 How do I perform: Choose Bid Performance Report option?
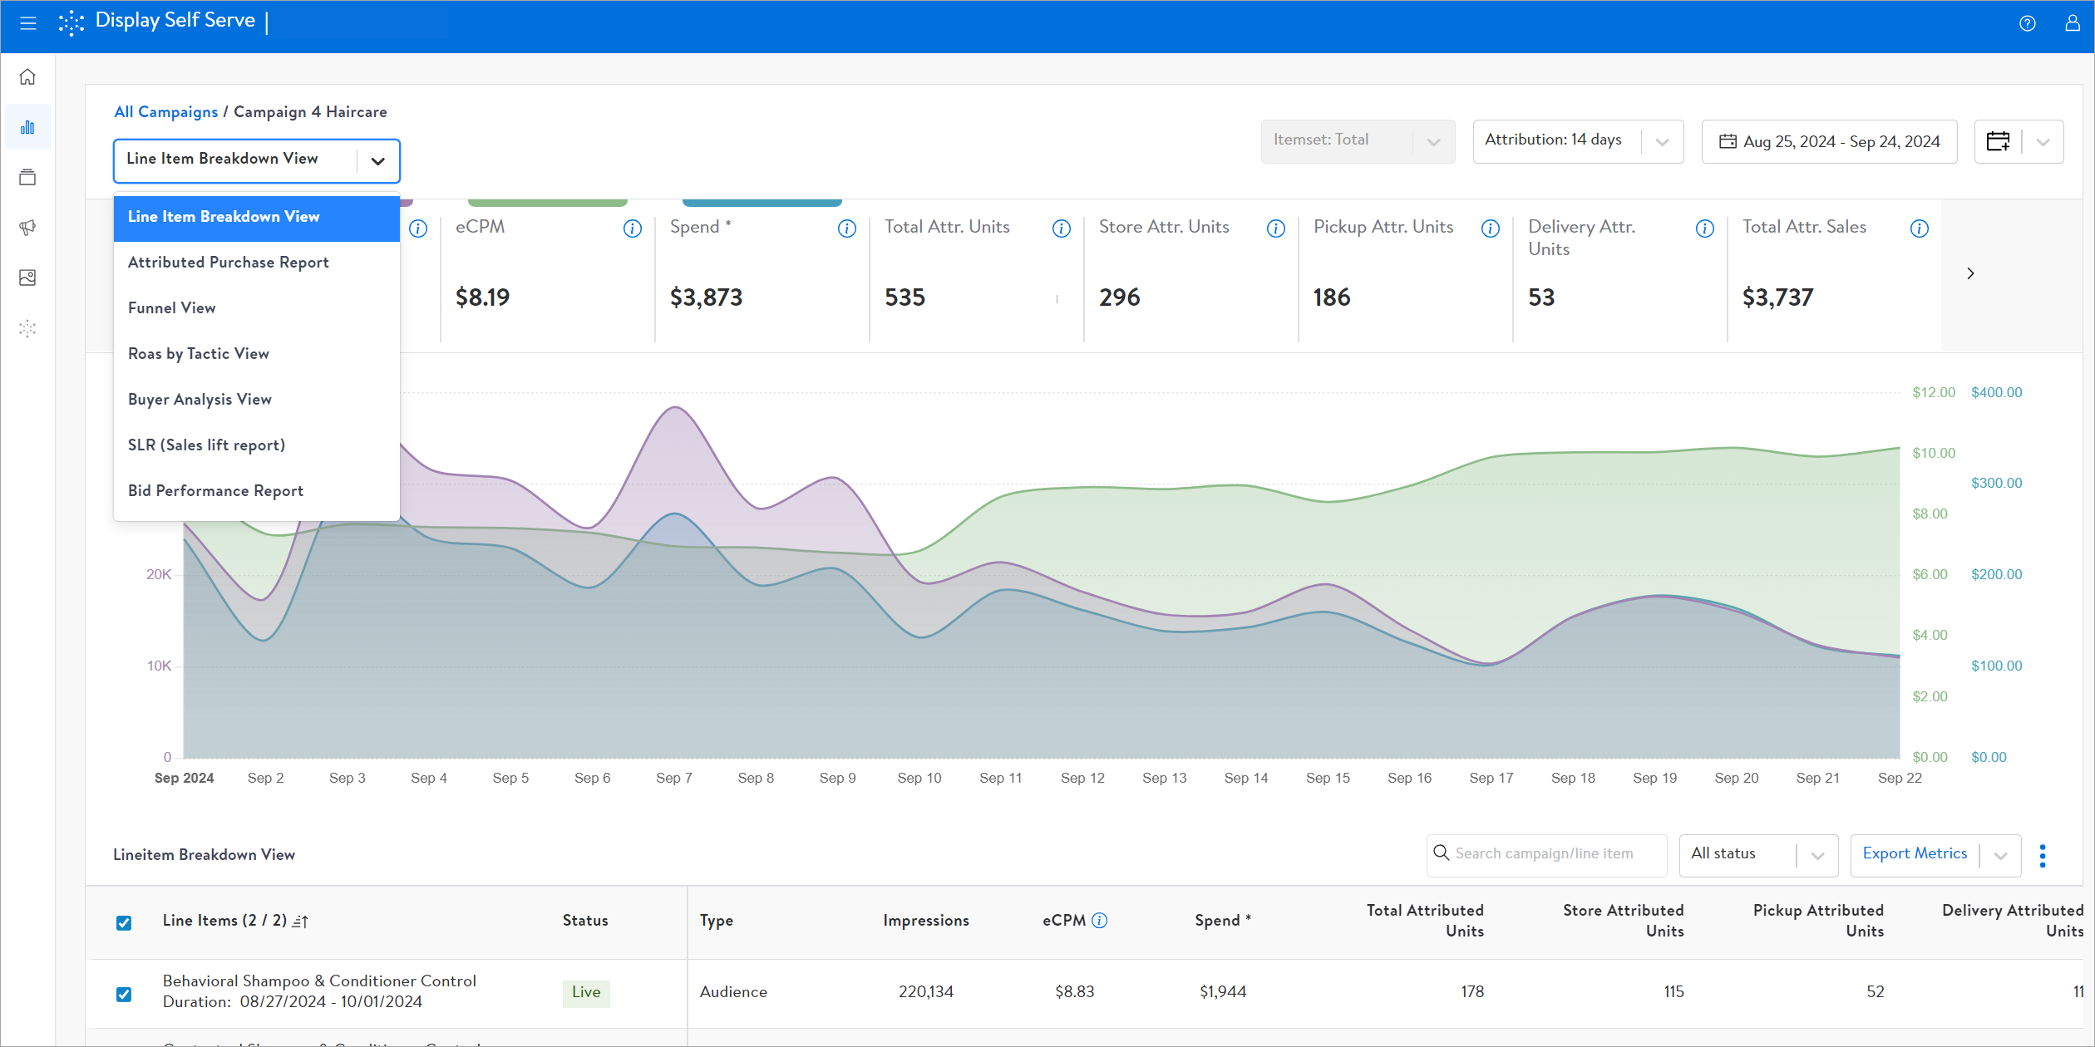coord(215,491)
